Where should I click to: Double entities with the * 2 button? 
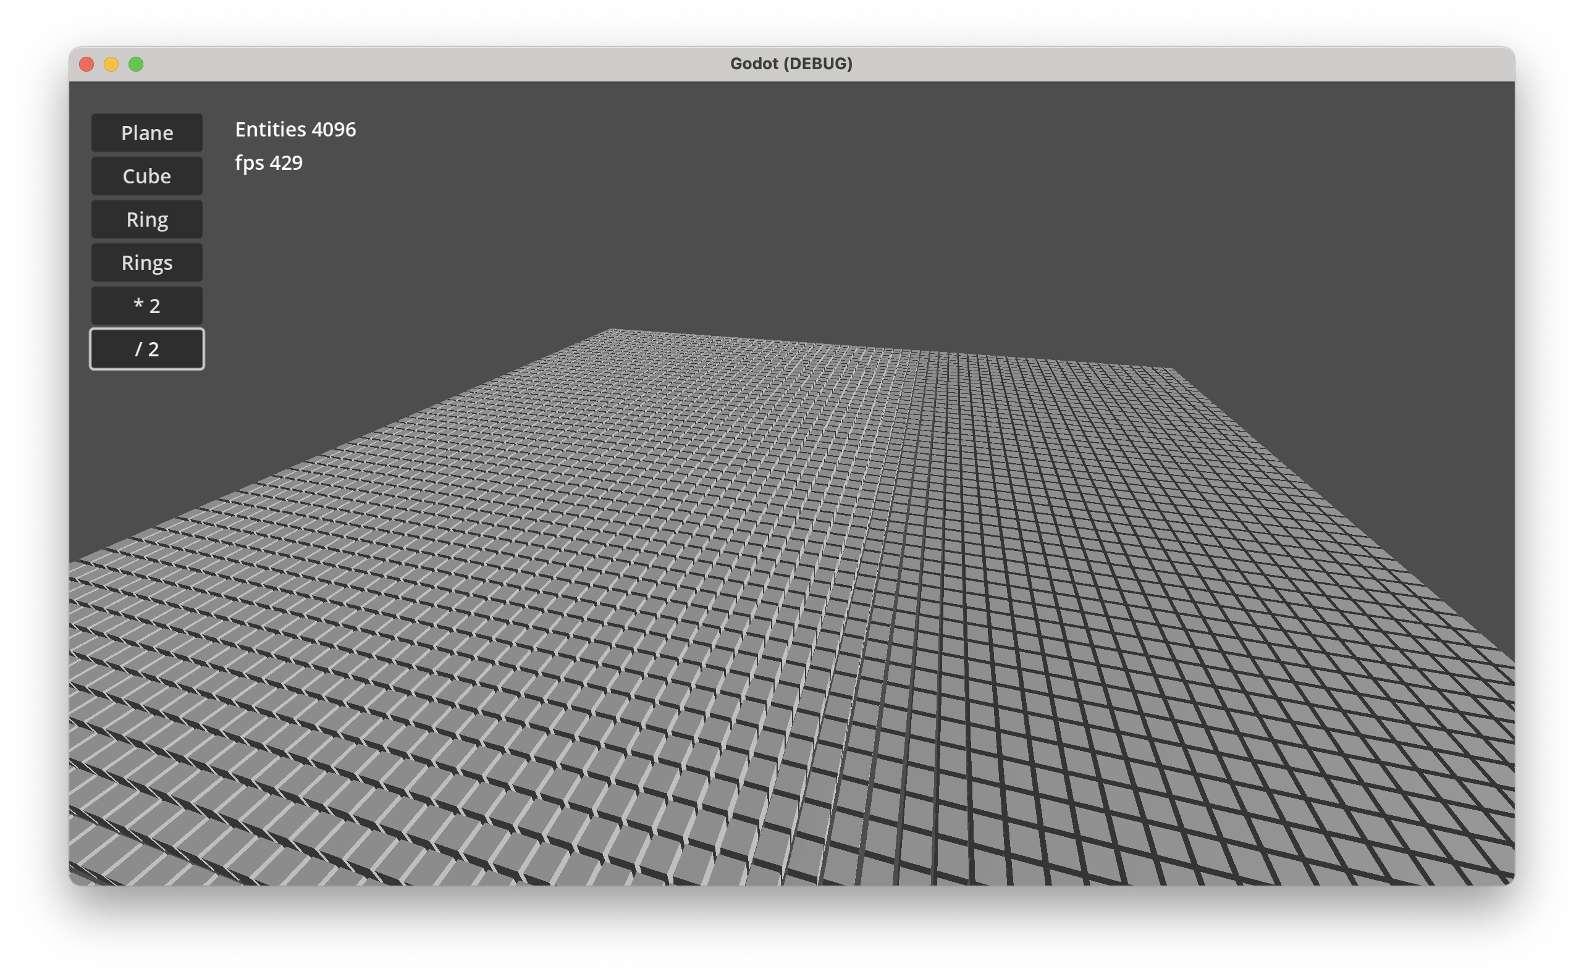146,306
